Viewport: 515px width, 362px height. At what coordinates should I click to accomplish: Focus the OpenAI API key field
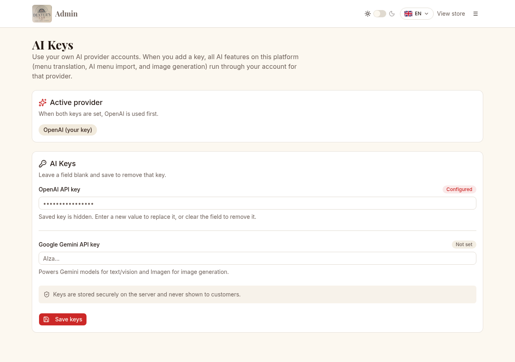257,203
